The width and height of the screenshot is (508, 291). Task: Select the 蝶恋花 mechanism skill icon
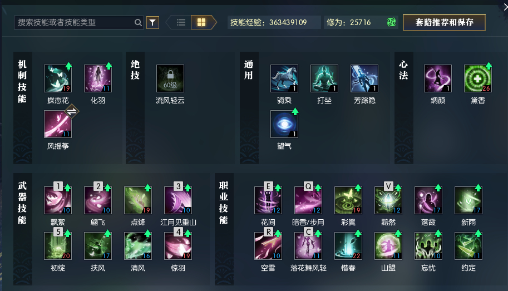tap(58, 78)
